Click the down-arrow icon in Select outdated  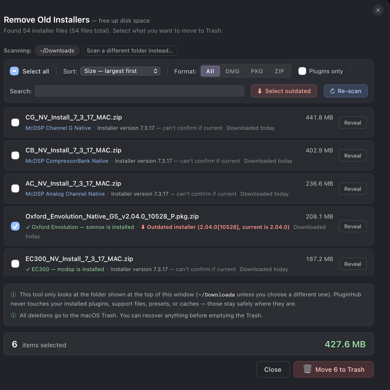pos(260,91)
